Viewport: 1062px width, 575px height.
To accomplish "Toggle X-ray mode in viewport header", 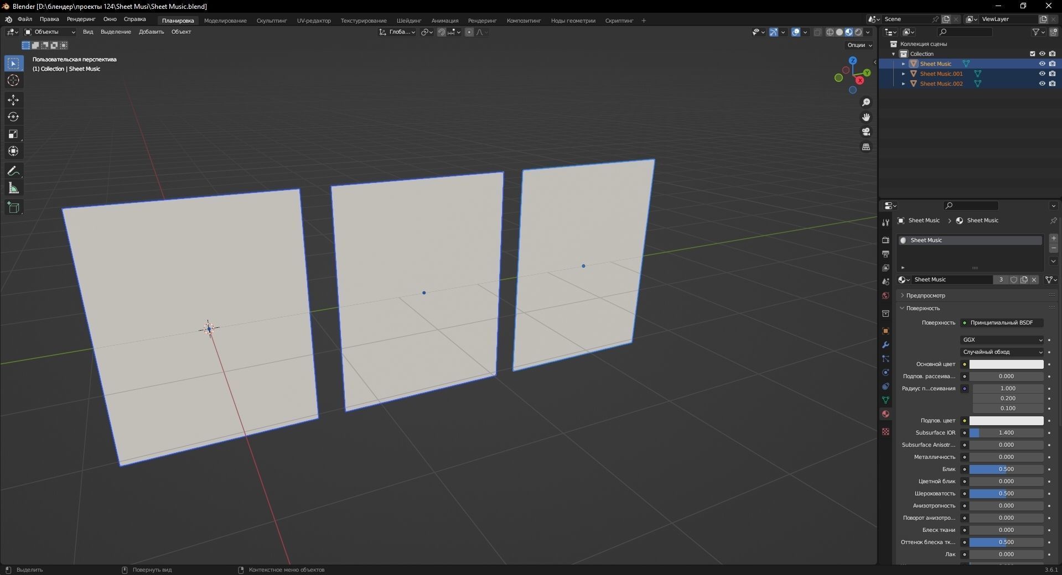I will 818,32.
